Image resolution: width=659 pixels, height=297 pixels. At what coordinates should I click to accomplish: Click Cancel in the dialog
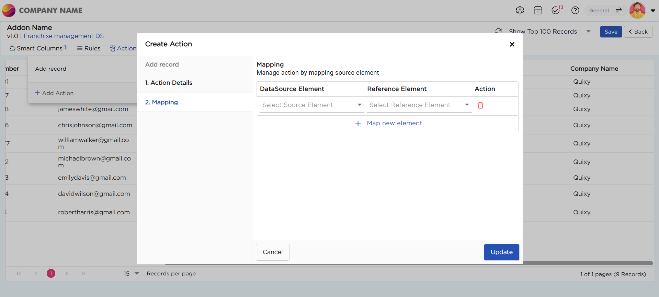pos(272,252)
